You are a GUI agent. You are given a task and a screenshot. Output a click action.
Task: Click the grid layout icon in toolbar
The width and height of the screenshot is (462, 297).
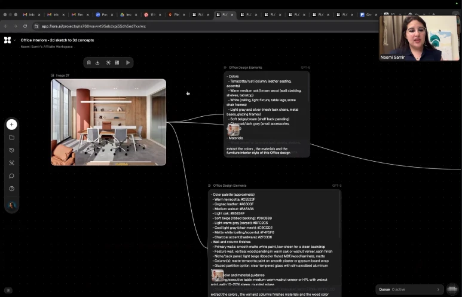[x=117, y=62]
